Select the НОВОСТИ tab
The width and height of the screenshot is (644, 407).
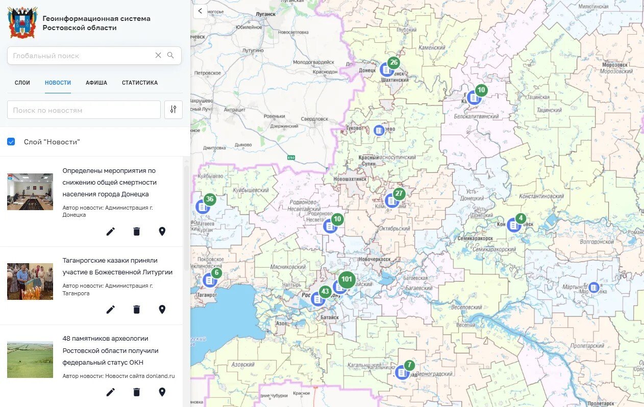58,83
